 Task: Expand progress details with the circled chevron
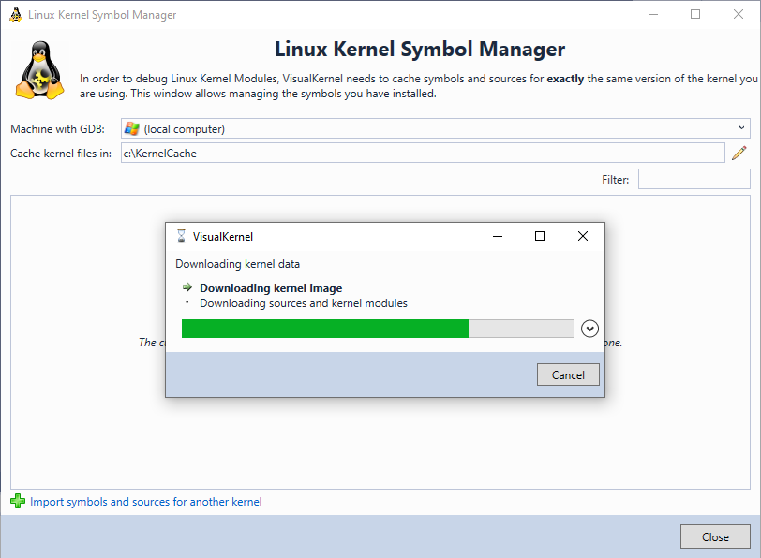[589, 329]
